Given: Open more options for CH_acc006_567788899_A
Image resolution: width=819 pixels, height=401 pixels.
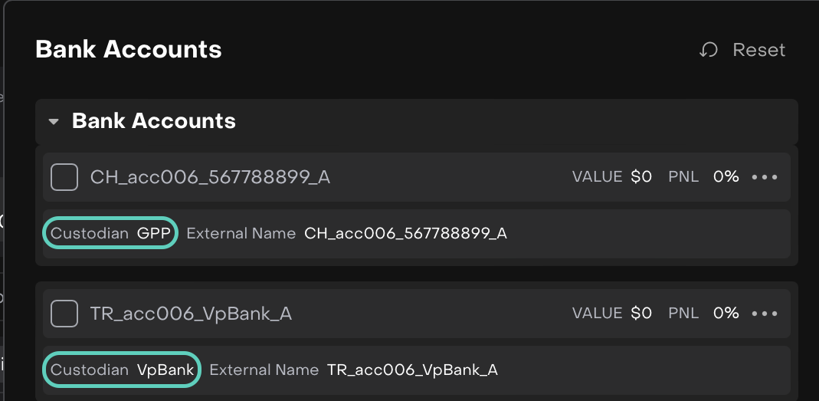Looking at the screenshot, I should tap(765, 177).
